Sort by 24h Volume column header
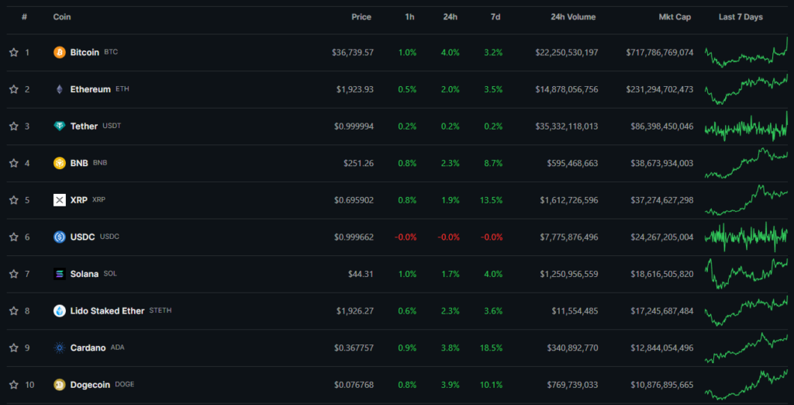The image size is (794, 405). tap(574, 17)
